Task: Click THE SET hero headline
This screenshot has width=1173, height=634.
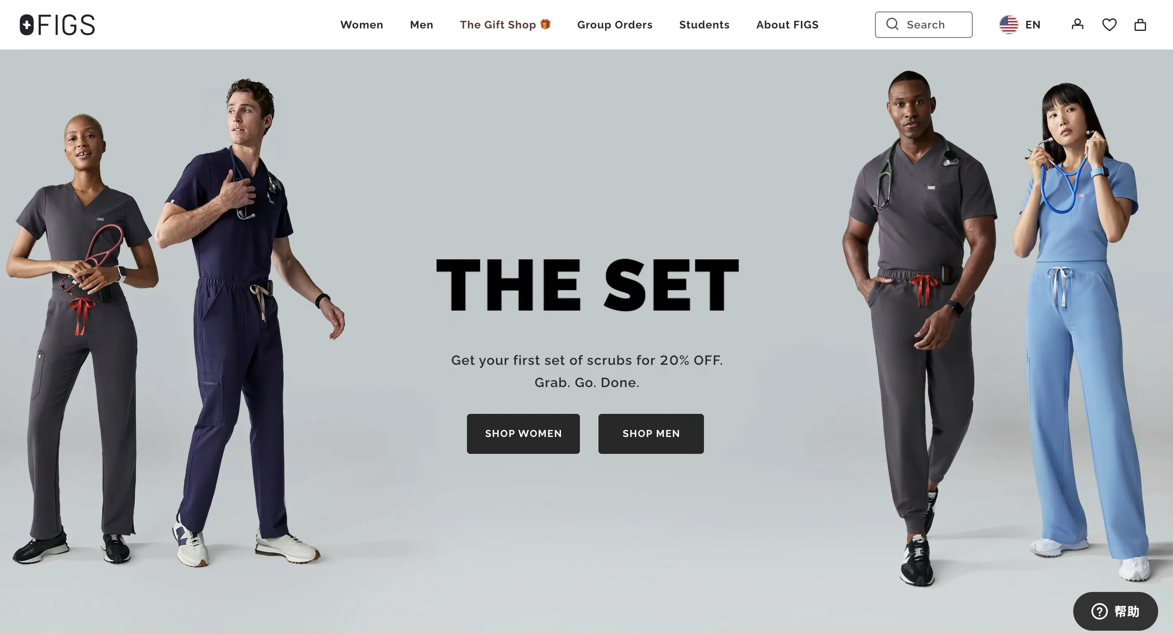Action: pos(587,285)
